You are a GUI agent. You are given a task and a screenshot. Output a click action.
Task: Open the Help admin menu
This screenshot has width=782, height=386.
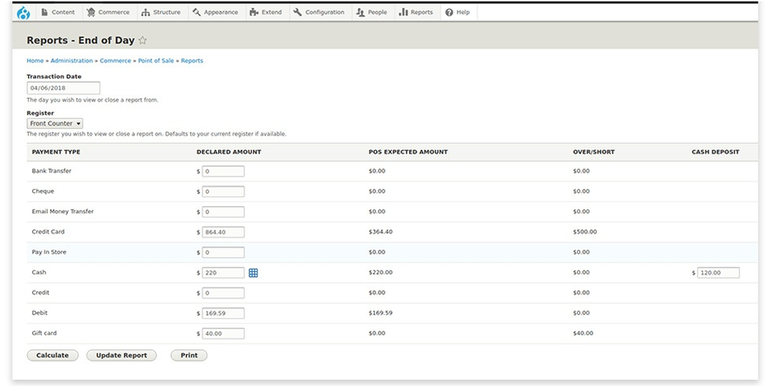click(x=457, y=13)
